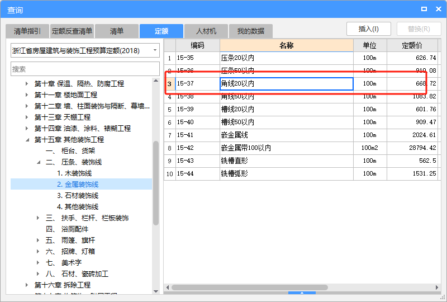
Task: Click the 替换(R) button
Action: [x=419, y=29]
